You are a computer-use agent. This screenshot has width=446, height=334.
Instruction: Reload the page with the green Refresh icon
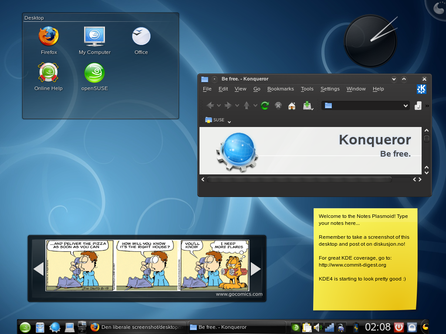click(265, 106)
